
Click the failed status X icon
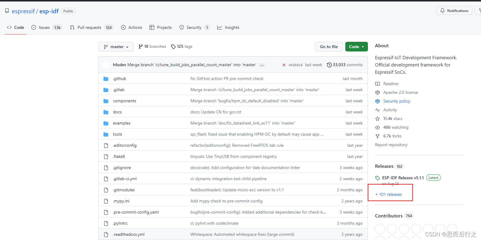(x=284, y=65)
